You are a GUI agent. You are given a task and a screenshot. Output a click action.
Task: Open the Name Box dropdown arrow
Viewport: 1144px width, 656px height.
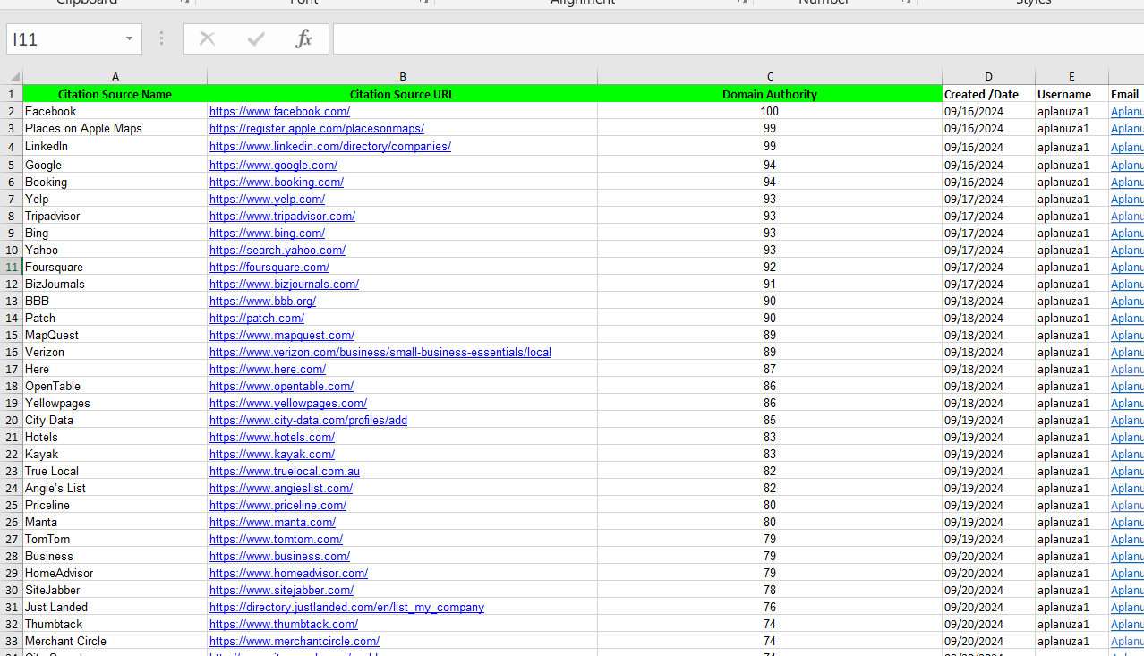[129, 39]
